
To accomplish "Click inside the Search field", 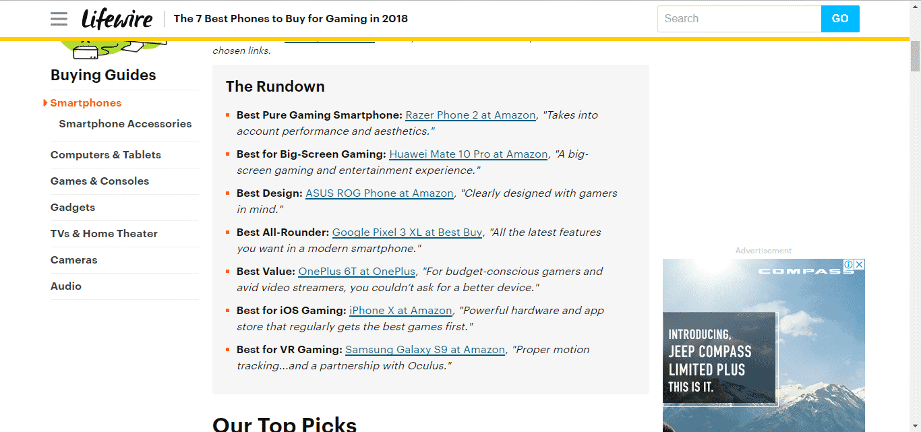I will (738, 19).
